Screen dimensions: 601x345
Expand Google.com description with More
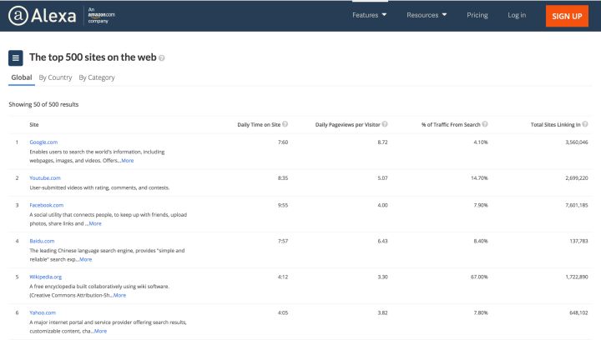[x=127, y=160]
